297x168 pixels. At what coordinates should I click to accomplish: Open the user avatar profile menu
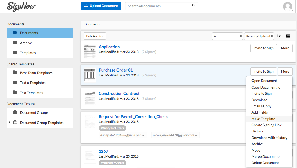[x=288, y=6]
